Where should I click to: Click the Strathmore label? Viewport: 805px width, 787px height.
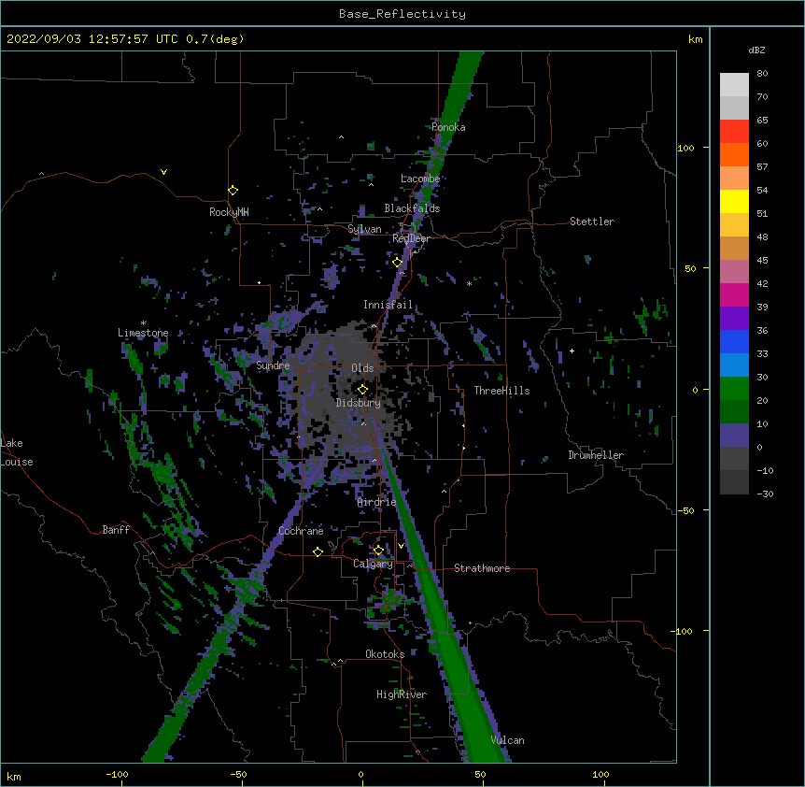click(482, 568)
